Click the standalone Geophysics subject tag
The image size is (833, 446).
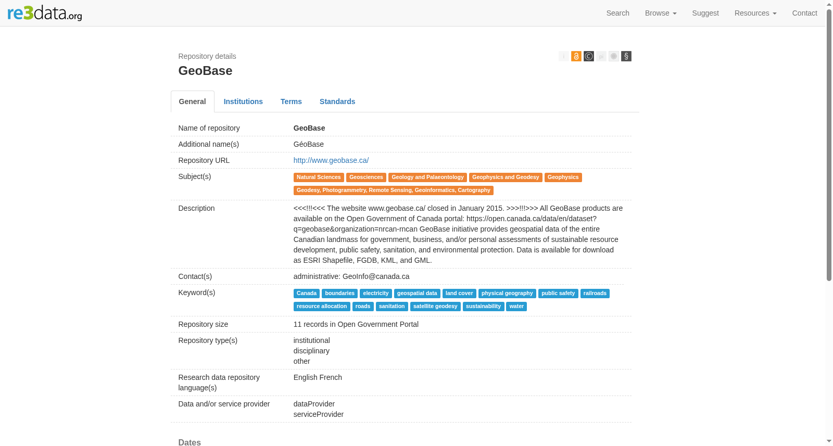coord(563,177)
